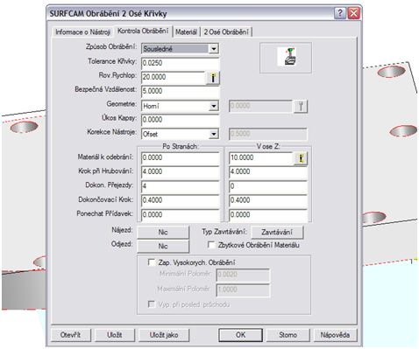419x349 pixels.
Task: Click the tool icon beside Geometrie value
Action: click(x=301, y=106)
